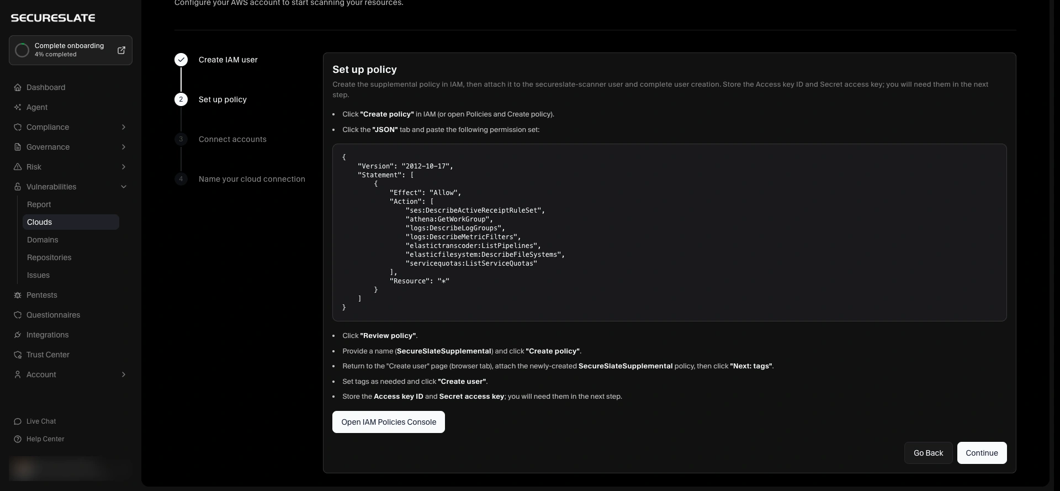Open the Agent menu item

click(71, 107)
